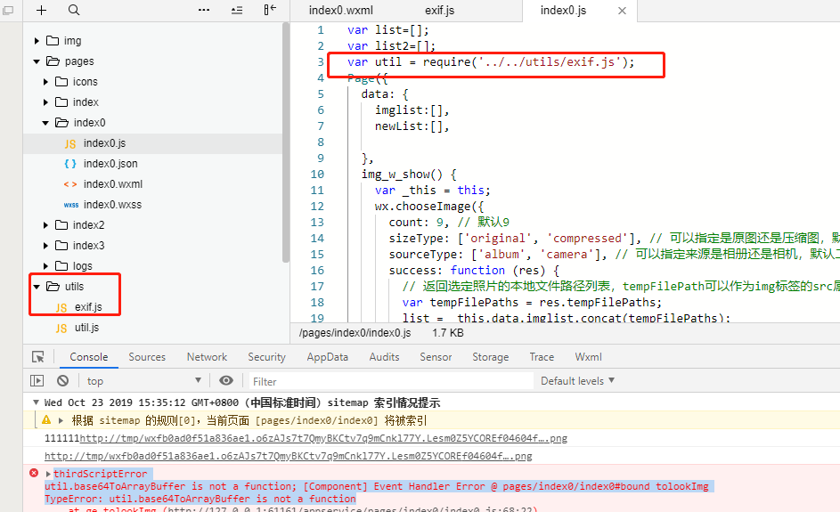Image resolution: width=840 pixels, height=512 pixels.
Task: Collapse the sitemap log group triangle
Action: 36,402
